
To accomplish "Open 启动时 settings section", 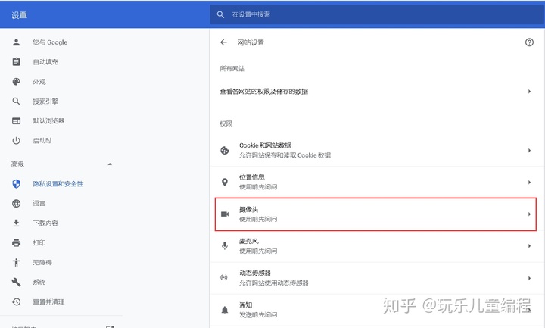I will (x=42, y=141).
